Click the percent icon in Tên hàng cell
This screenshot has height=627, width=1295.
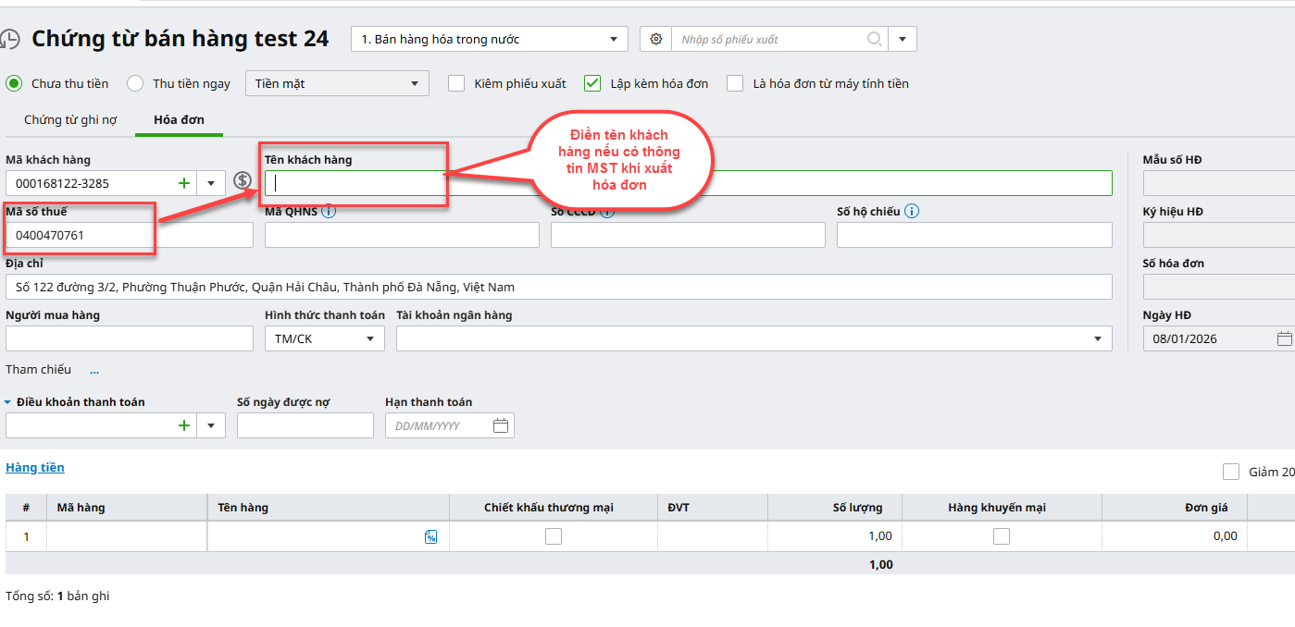[430, 537]
